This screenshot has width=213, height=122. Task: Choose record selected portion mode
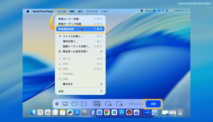pos(119,104)
